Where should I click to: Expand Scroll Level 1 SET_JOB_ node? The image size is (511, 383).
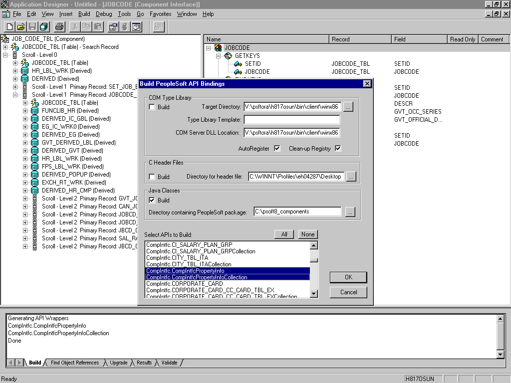[15, 87]
